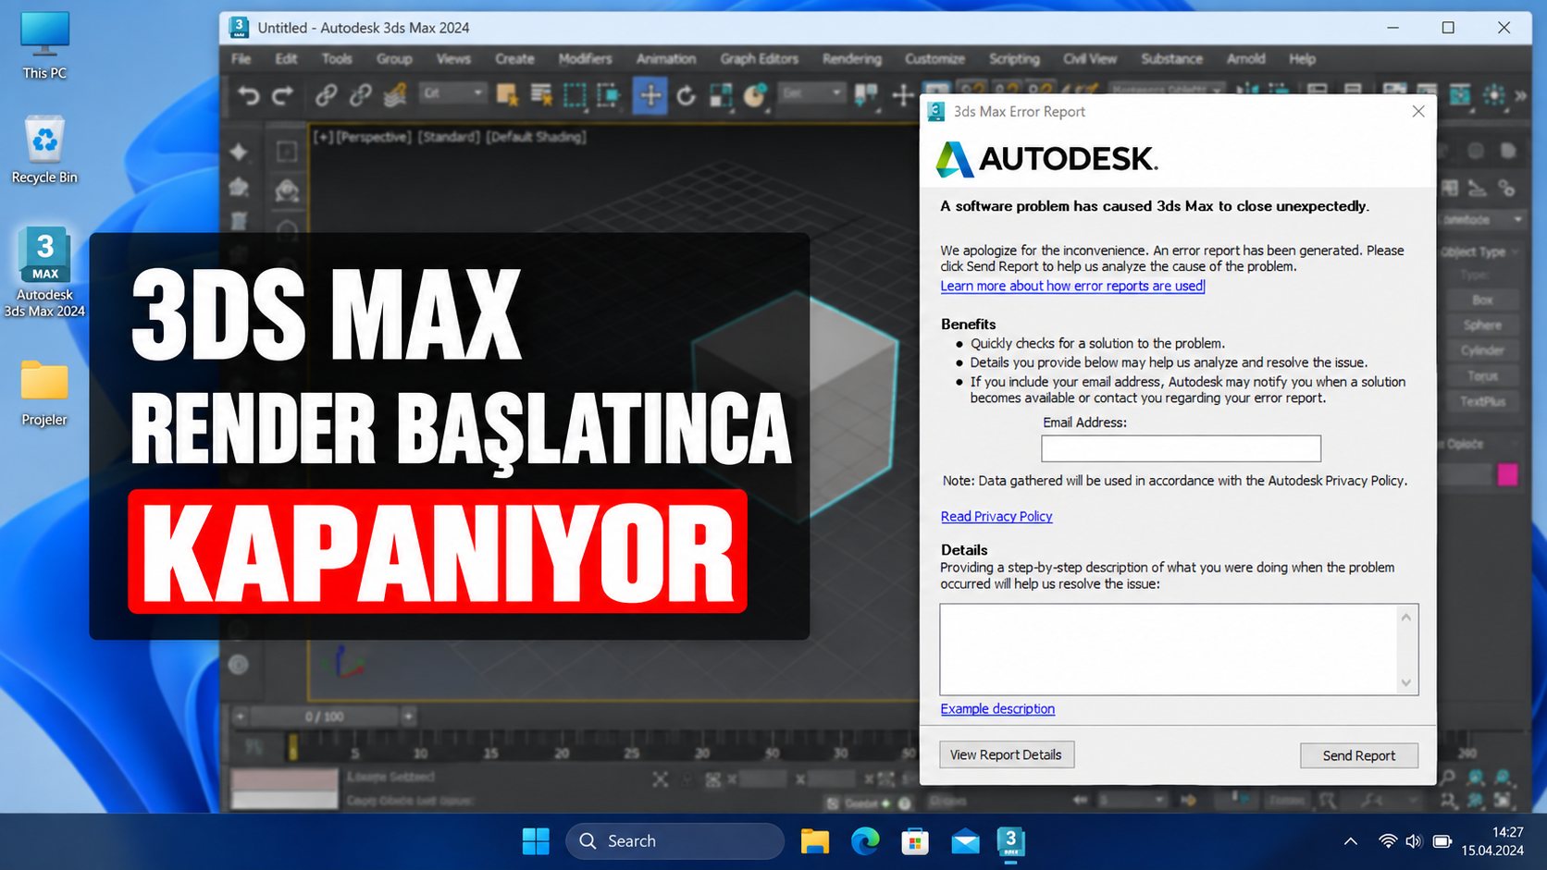Open the Windows Start menu
The image size is (1547, 870).
(x=536, y=841)
